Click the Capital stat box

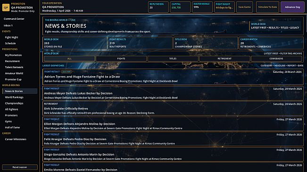[x=180, y=7]
